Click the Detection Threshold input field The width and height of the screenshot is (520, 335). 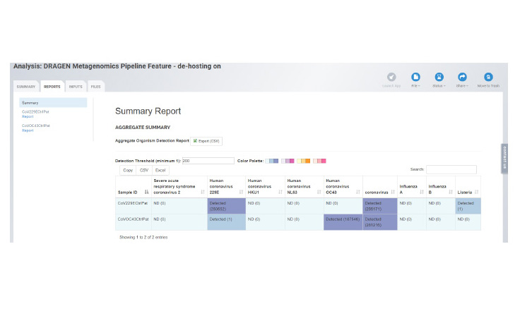pos(208,161)
